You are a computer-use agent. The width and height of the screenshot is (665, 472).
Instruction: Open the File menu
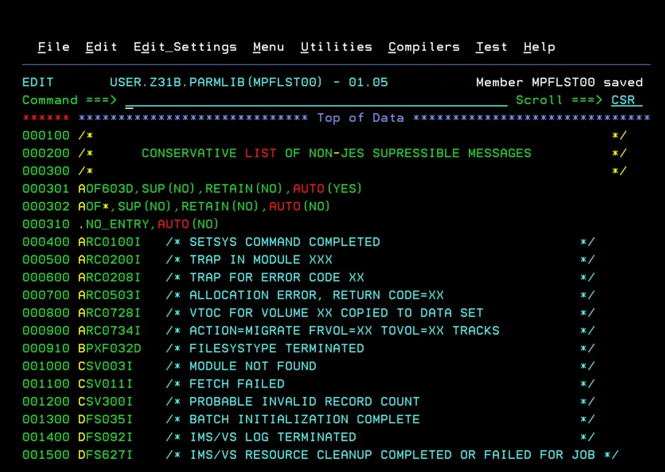[x=54, y=47]
